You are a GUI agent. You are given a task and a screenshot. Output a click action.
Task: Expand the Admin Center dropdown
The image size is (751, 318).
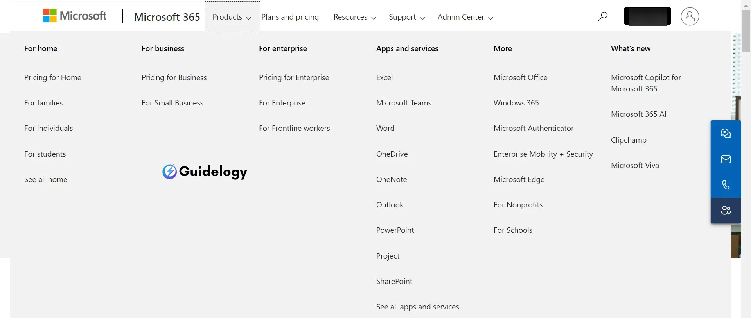pyautogui.click(x=465, y=17)
